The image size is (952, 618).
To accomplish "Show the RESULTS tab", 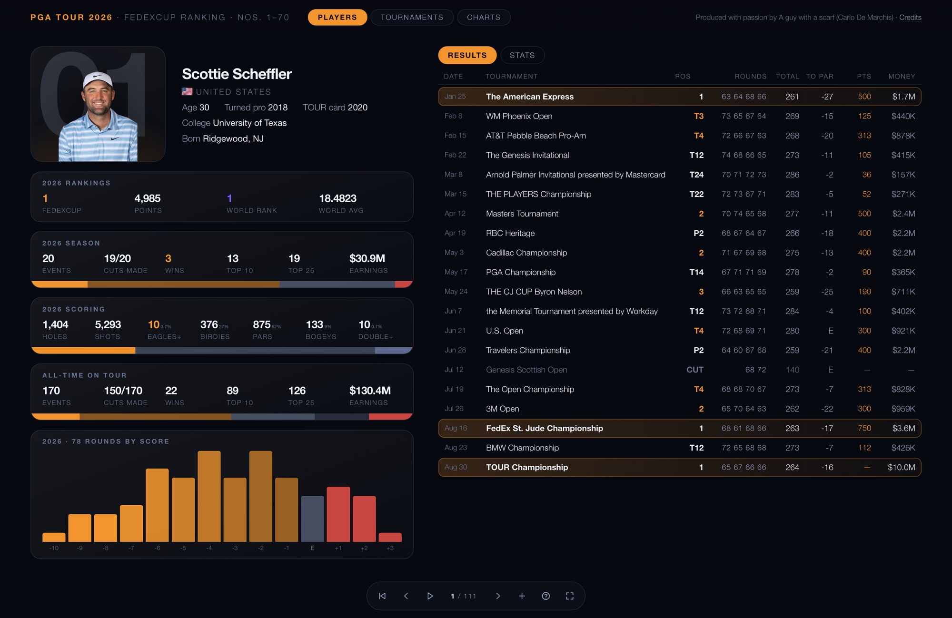I will point(467,55).
